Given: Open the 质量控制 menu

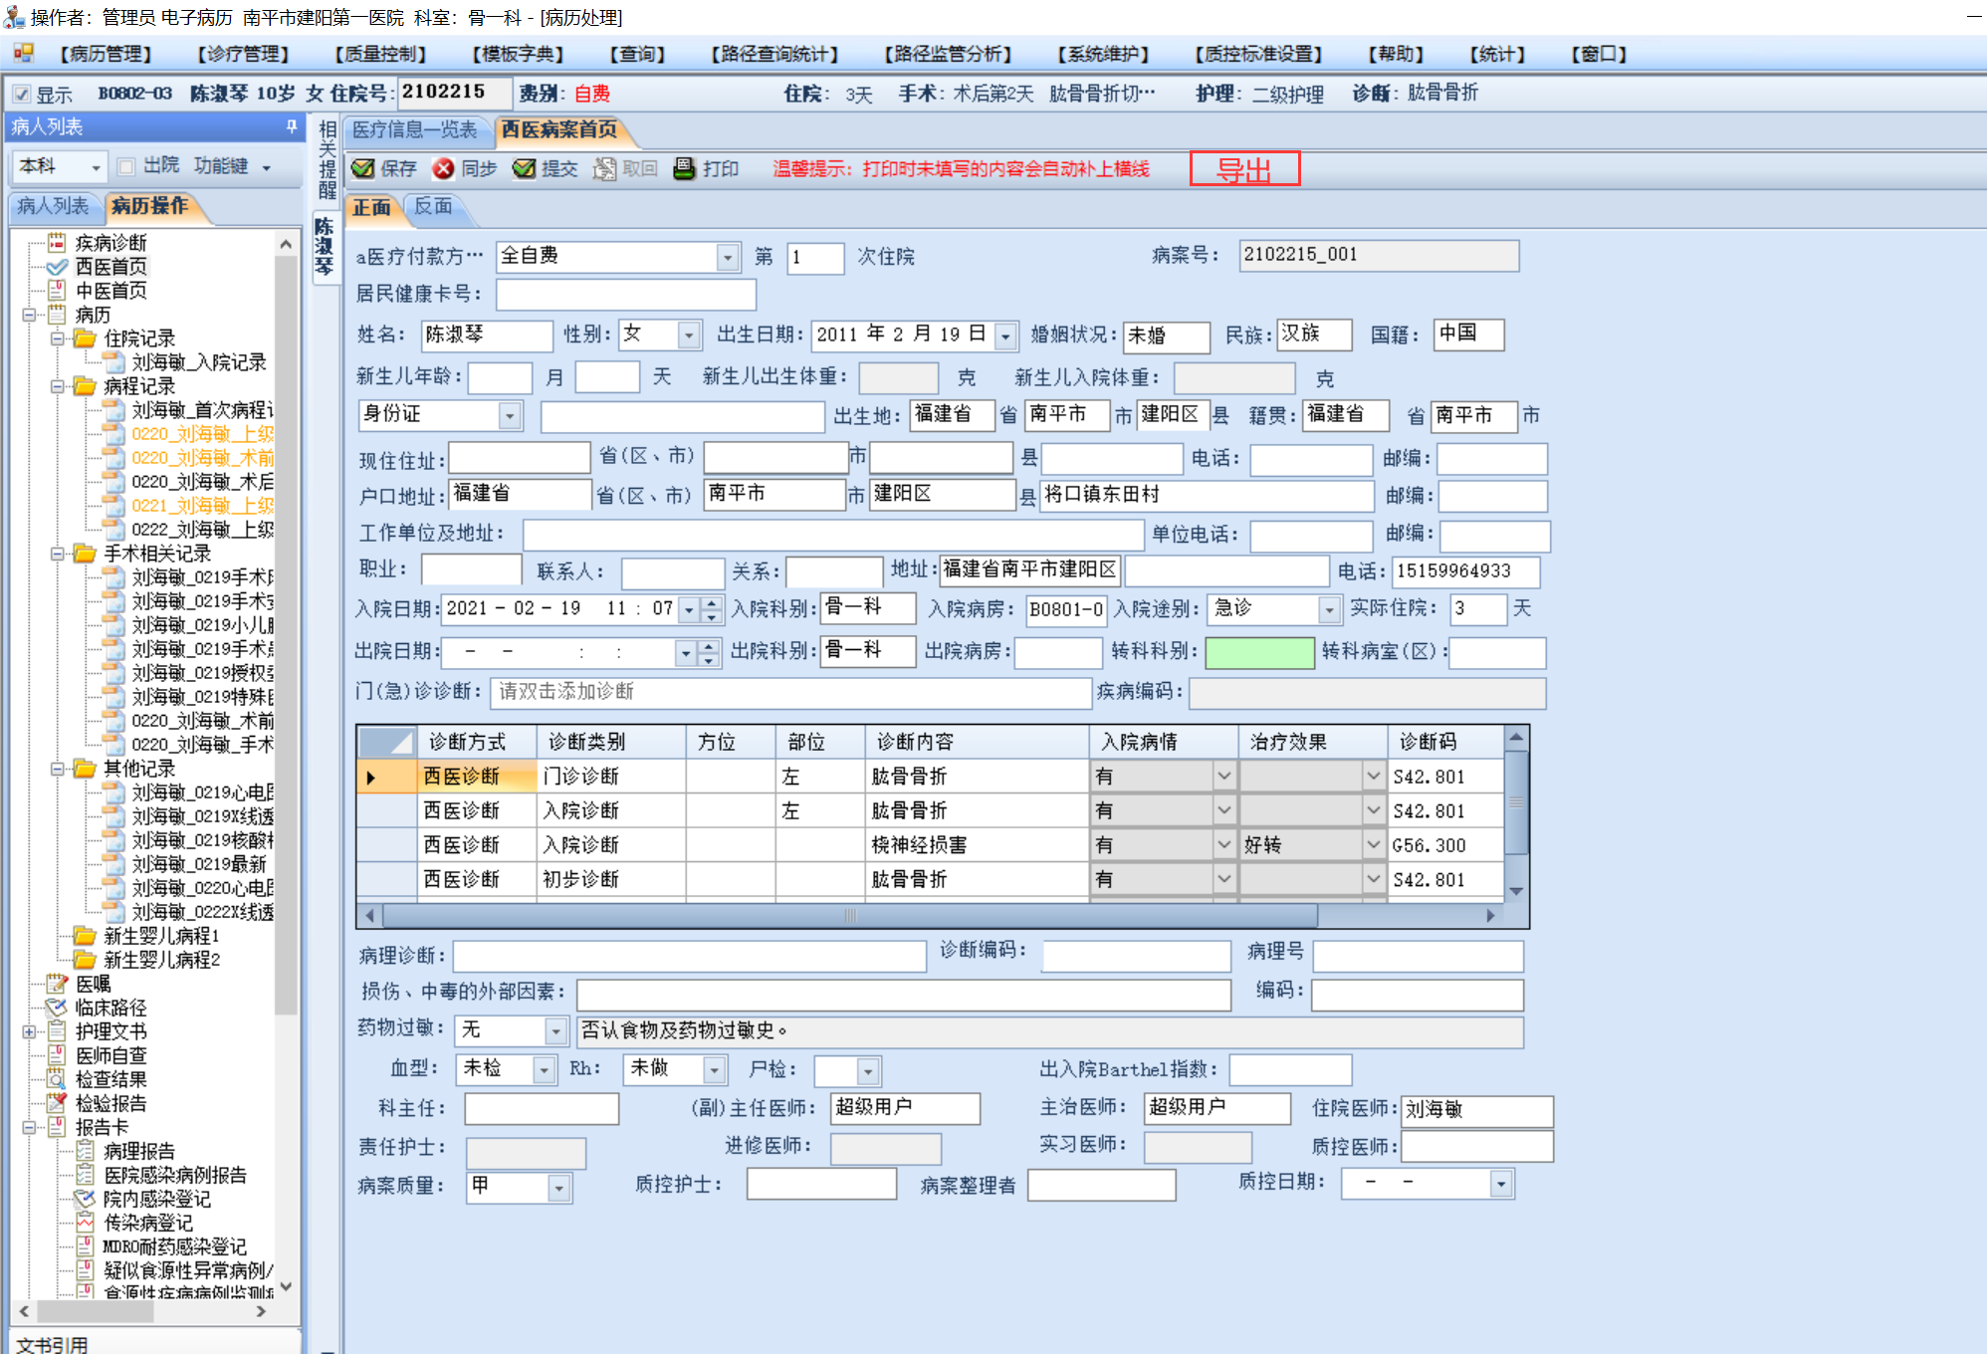Looking at the screenshot, I should point(380,54).
